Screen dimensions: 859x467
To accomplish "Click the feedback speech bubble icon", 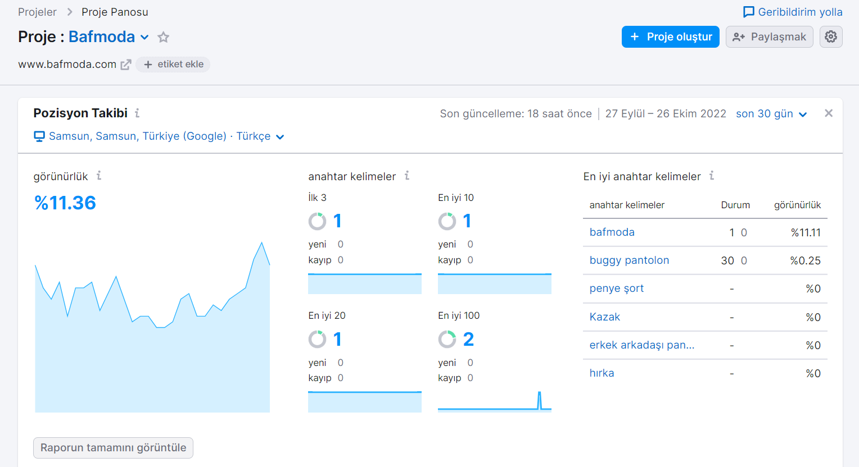I will tap(748, 12).
